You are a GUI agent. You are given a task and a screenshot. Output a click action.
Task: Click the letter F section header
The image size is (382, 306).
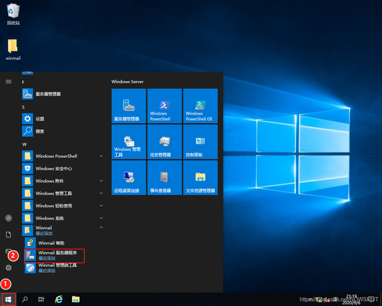23,82
